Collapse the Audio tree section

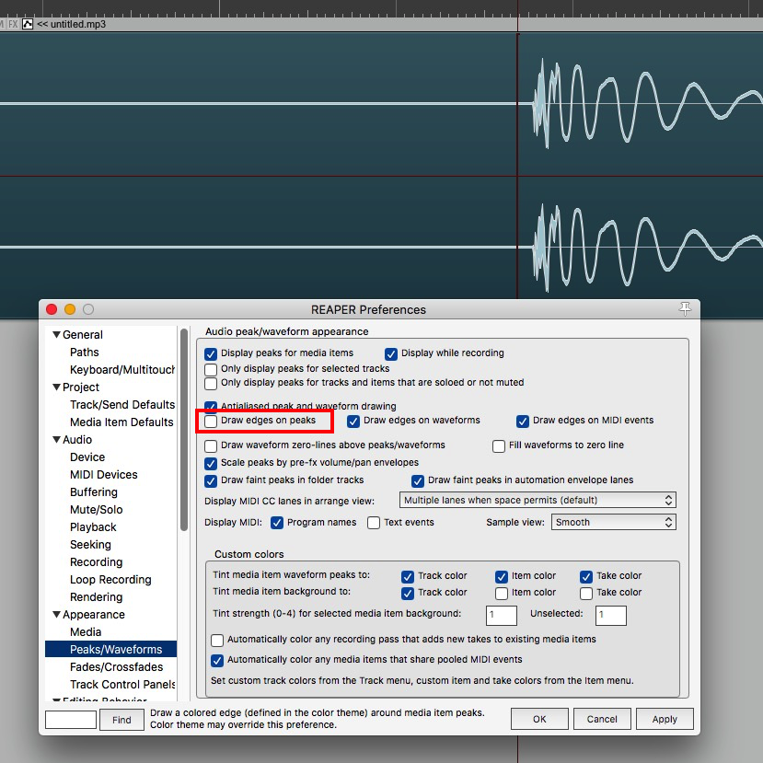(x=56, y=439)
